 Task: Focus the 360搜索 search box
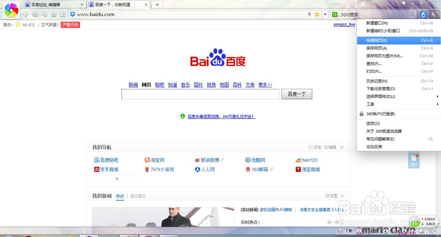click(x=374, y=15)
